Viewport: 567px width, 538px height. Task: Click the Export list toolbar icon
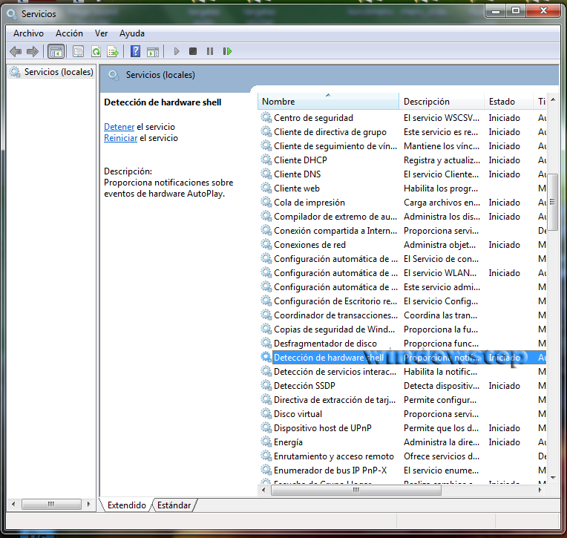coord(113,51)
